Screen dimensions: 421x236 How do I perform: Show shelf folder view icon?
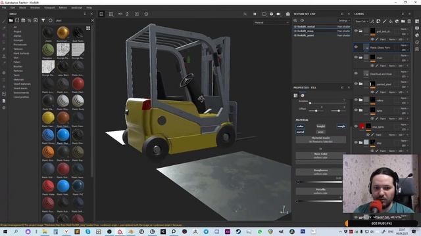click(11, 20)
